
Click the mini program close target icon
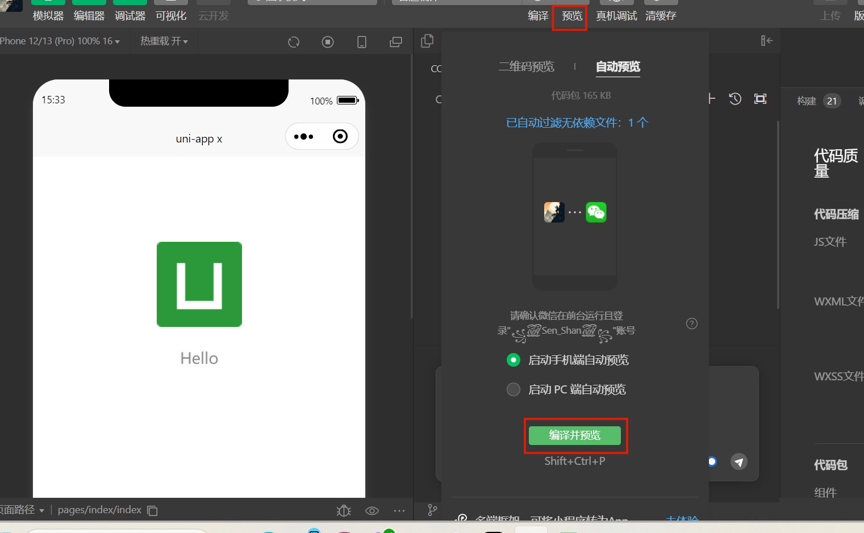(x=340, y=136)
